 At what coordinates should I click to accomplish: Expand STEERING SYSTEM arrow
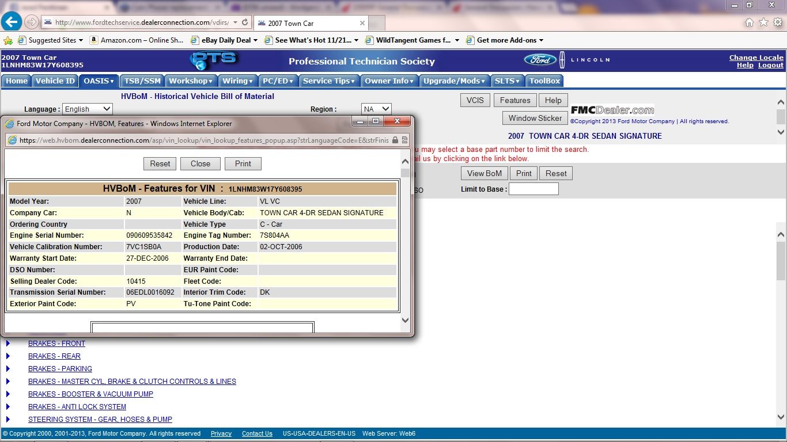[8, 420]
